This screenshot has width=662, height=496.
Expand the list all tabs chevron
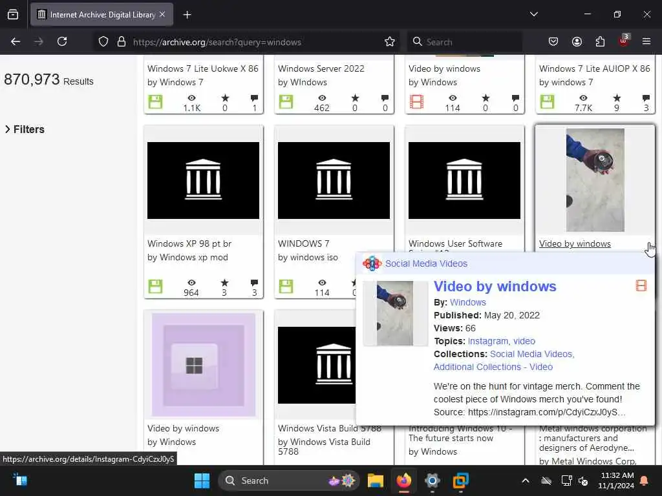[533, 14]
